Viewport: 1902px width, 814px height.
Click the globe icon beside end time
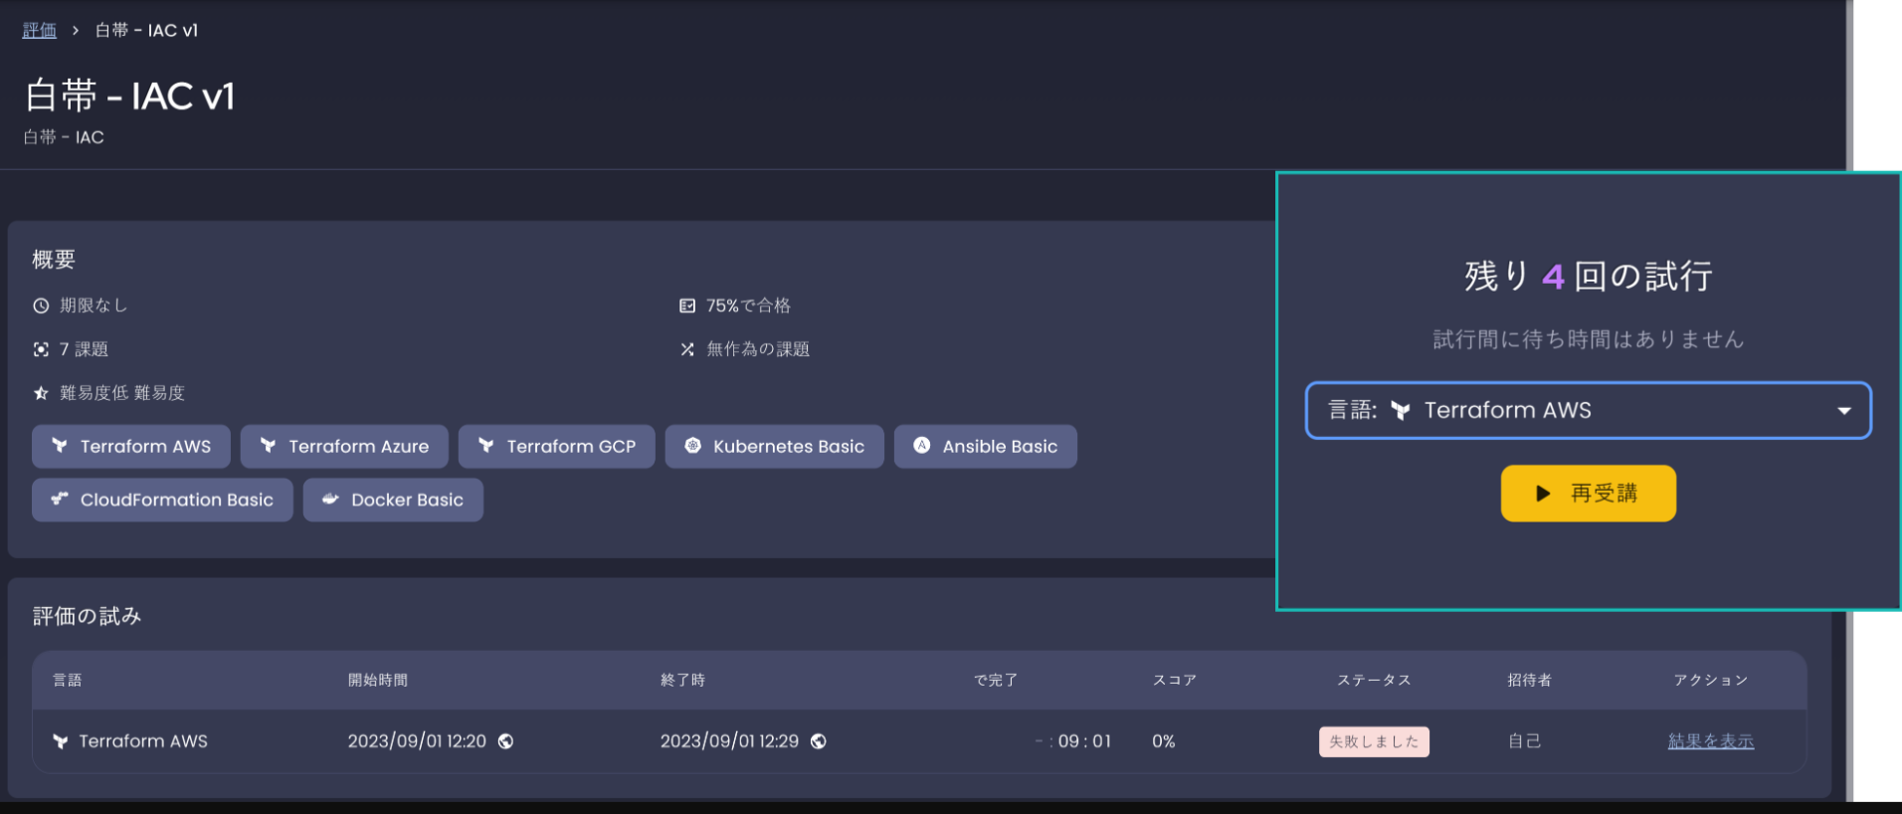[818, 741]
